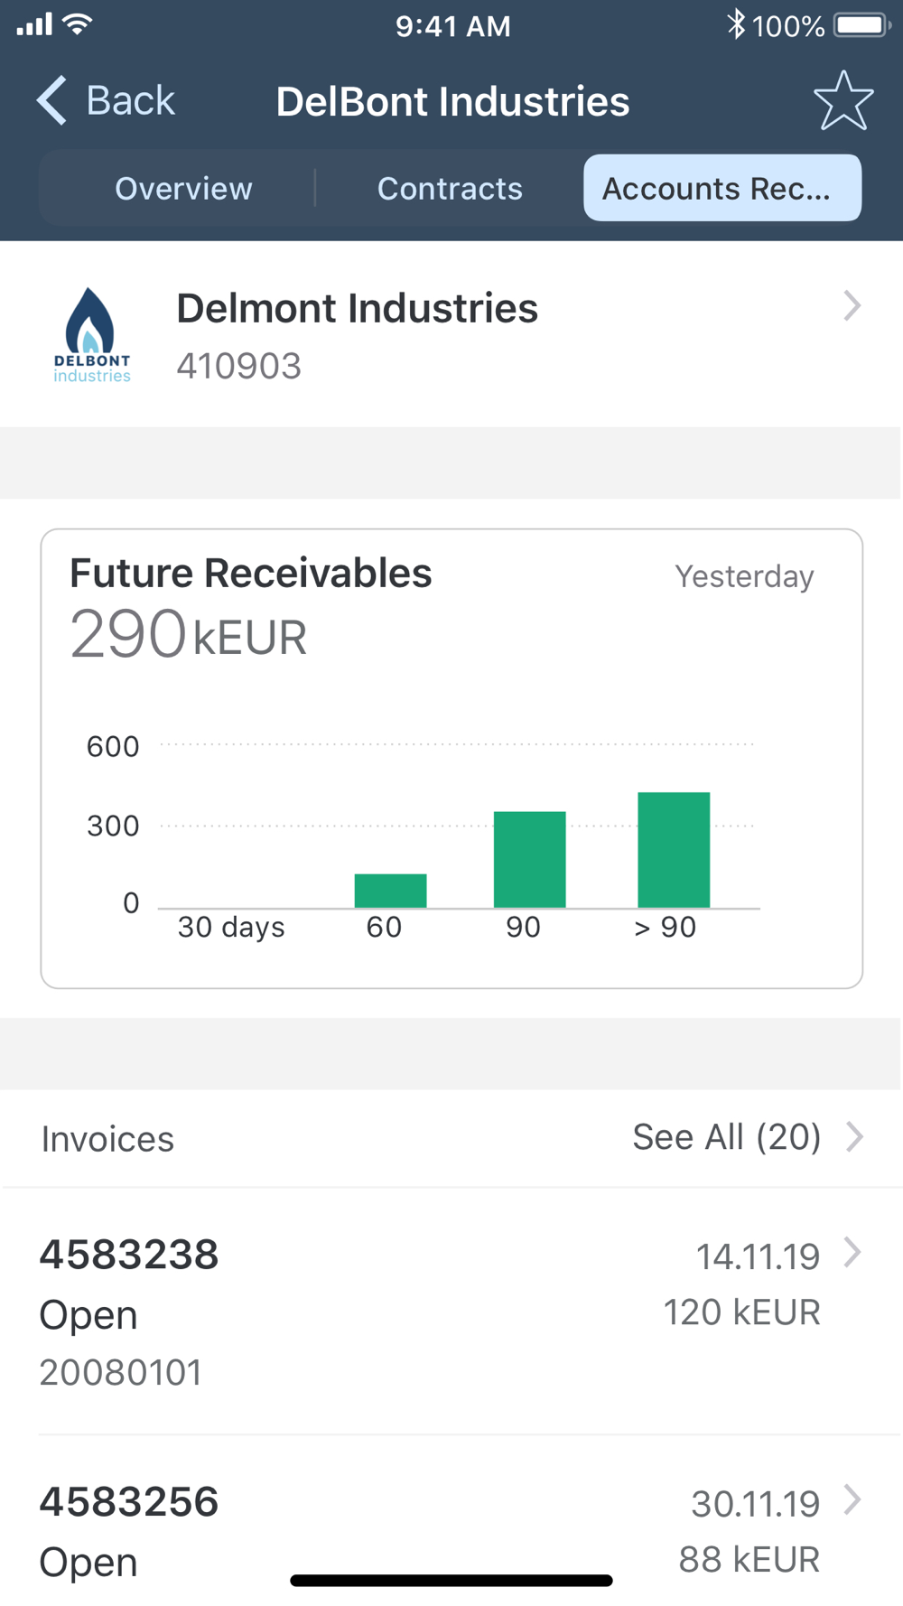Open invoice 4583256 disclosure chevron
Viewport: 903px width, 1606px height.
852,1500
